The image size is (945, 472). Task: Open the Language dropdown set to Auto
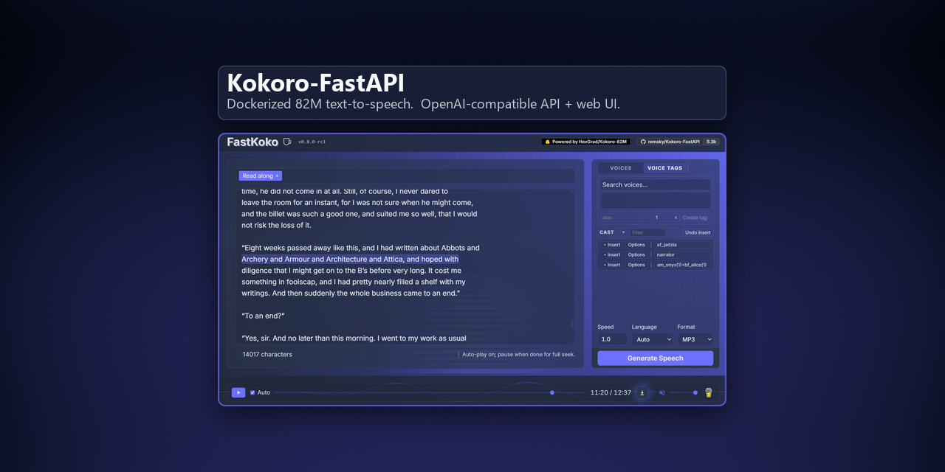coord(653,339)
